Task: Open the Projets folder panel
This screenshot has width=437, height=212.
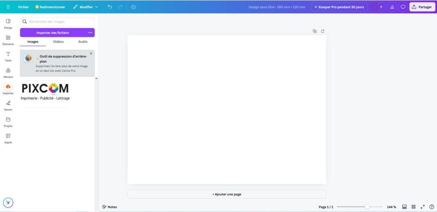Action: (8, 122)
